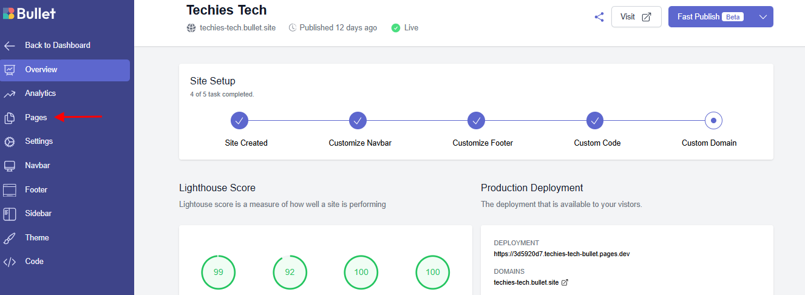Click the Custom Domain step indicator
The width and height of the screenshot is (805, 295).
tap(713, 121)
